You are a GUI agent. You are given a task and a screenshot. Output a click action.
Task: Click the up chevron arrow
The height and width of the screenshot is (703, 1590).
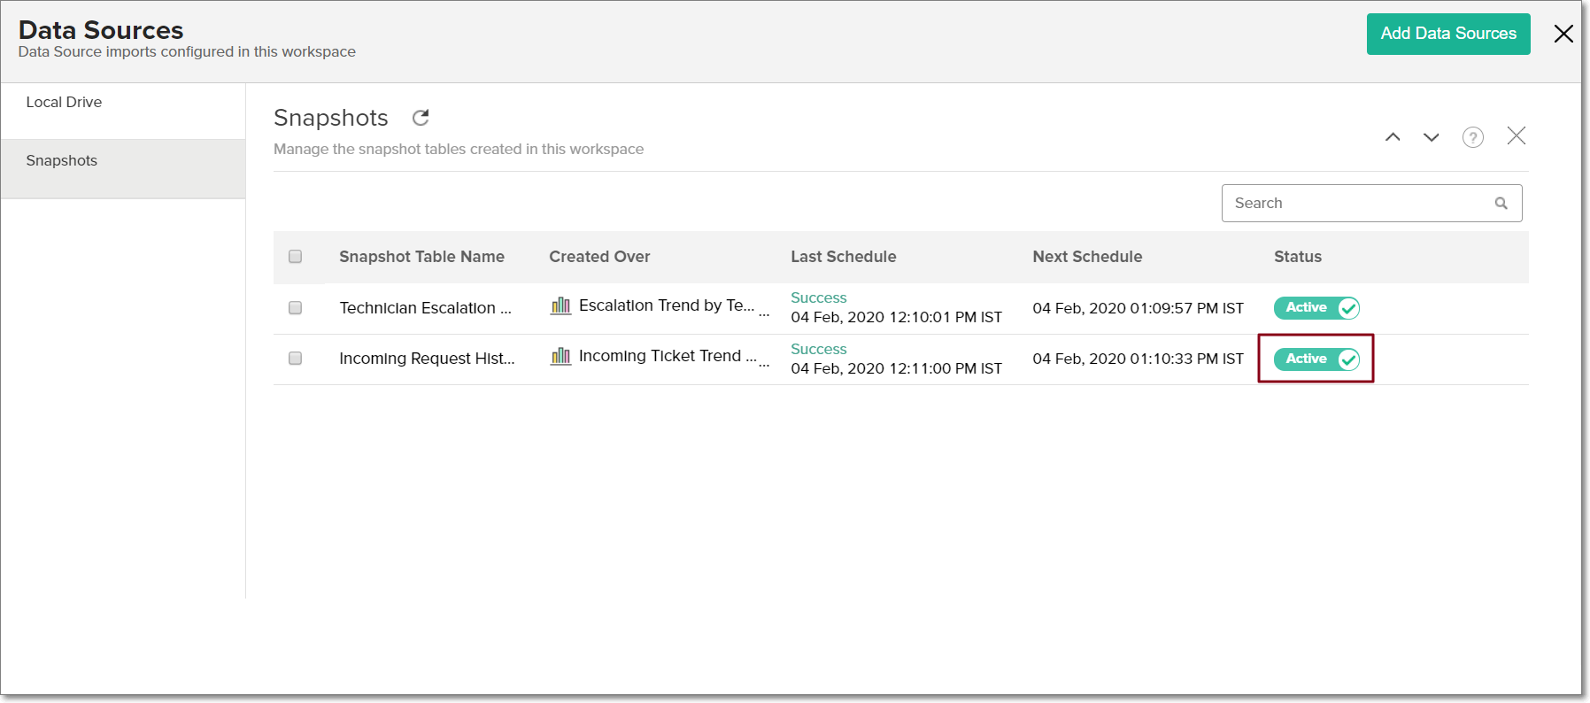click(1393, 137)
